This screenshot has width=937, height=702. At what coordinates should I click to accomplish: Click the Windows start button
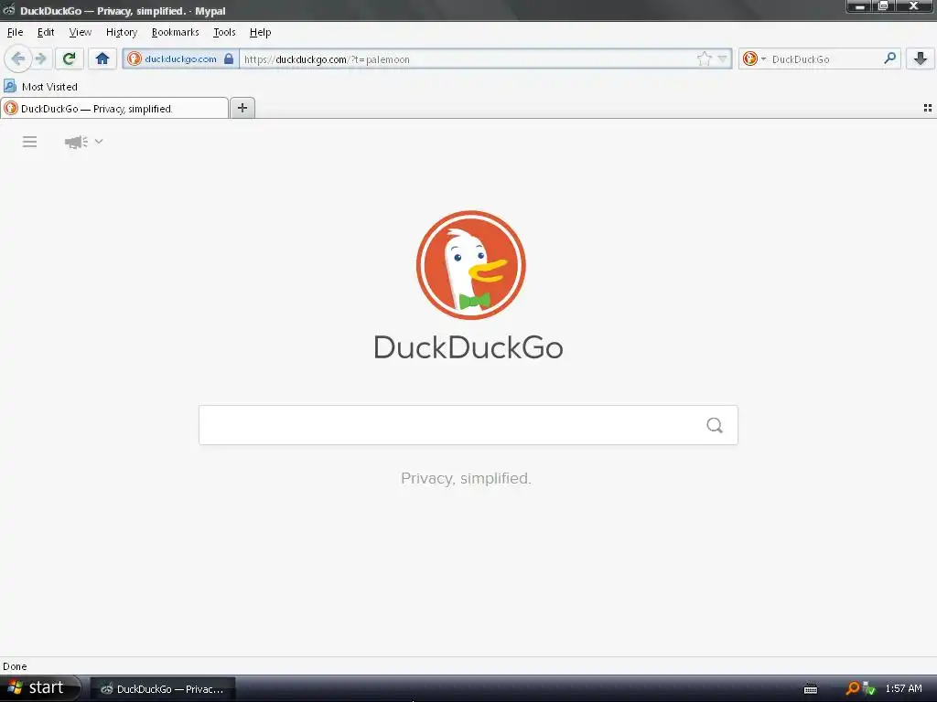point(39,688)
